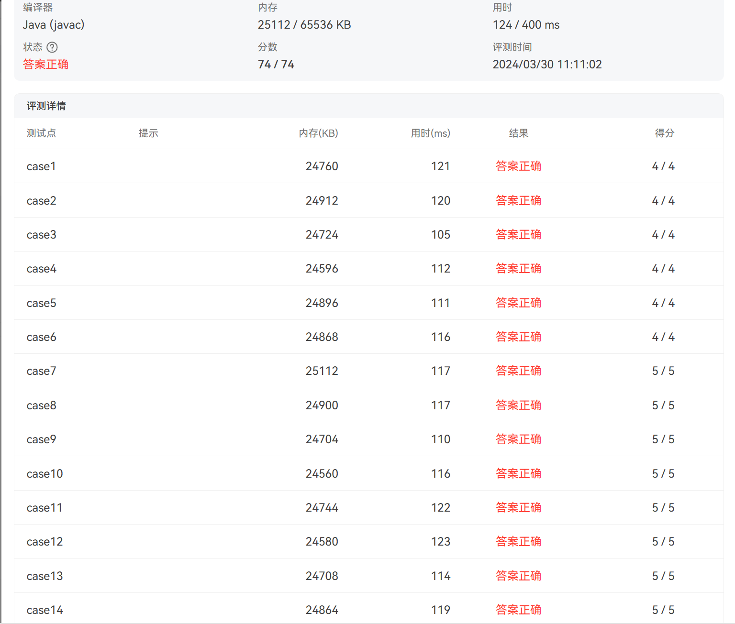Image resolution: width=735 pixels, height=624 pixels.
Task: Select the case10 test point label
Action: [45, 474]
